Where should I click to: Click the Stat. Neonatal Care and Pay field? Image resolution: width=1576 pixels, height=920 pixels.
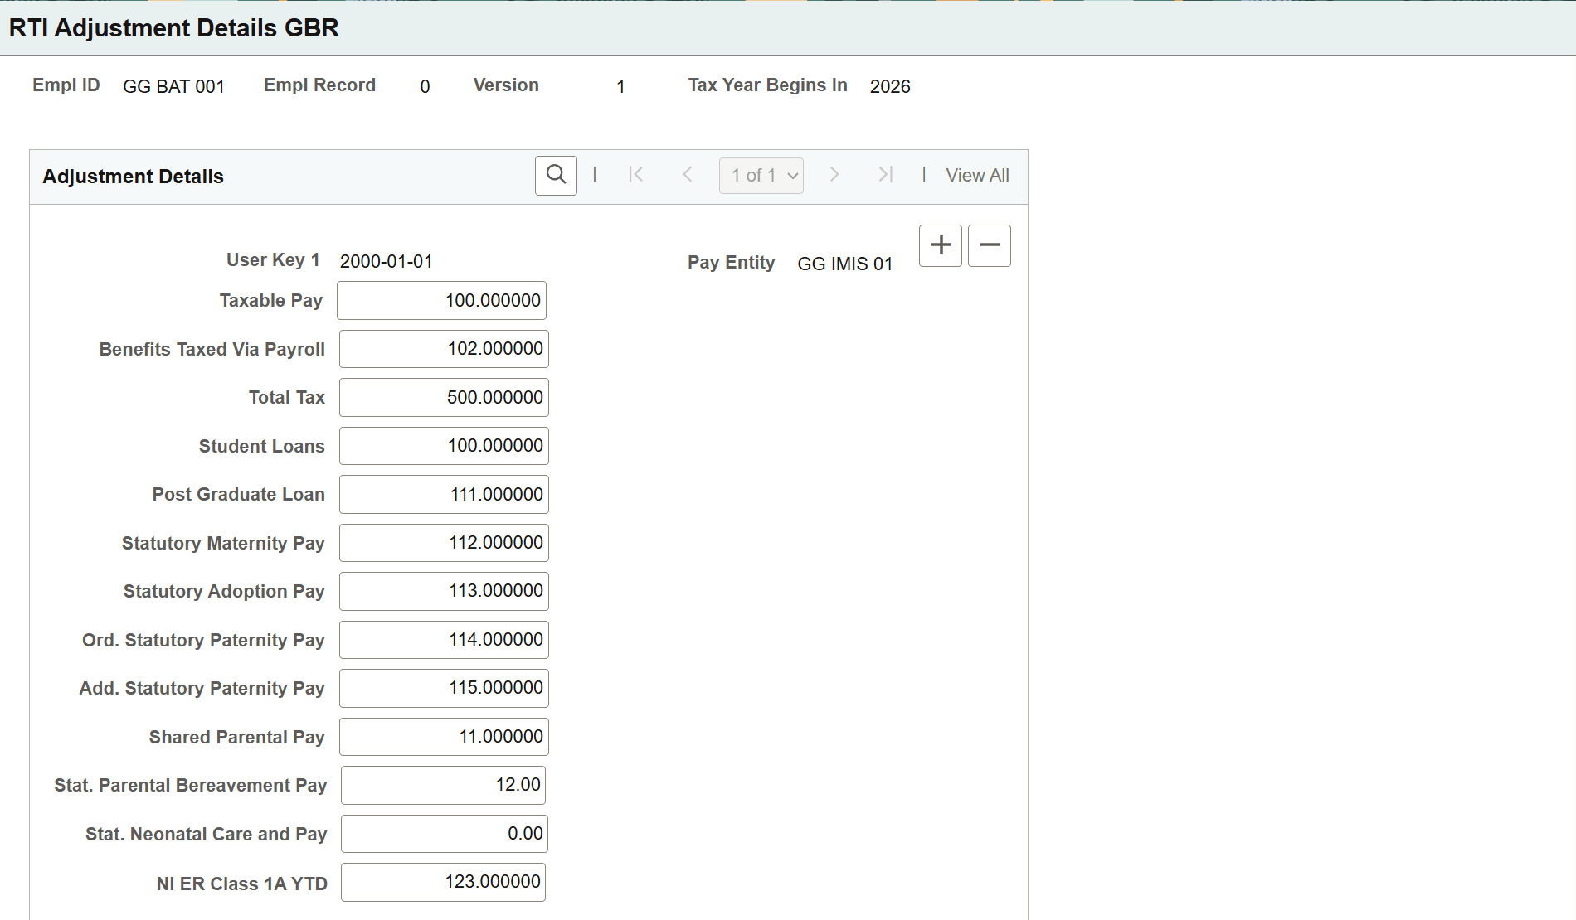[x=444, y=834]
